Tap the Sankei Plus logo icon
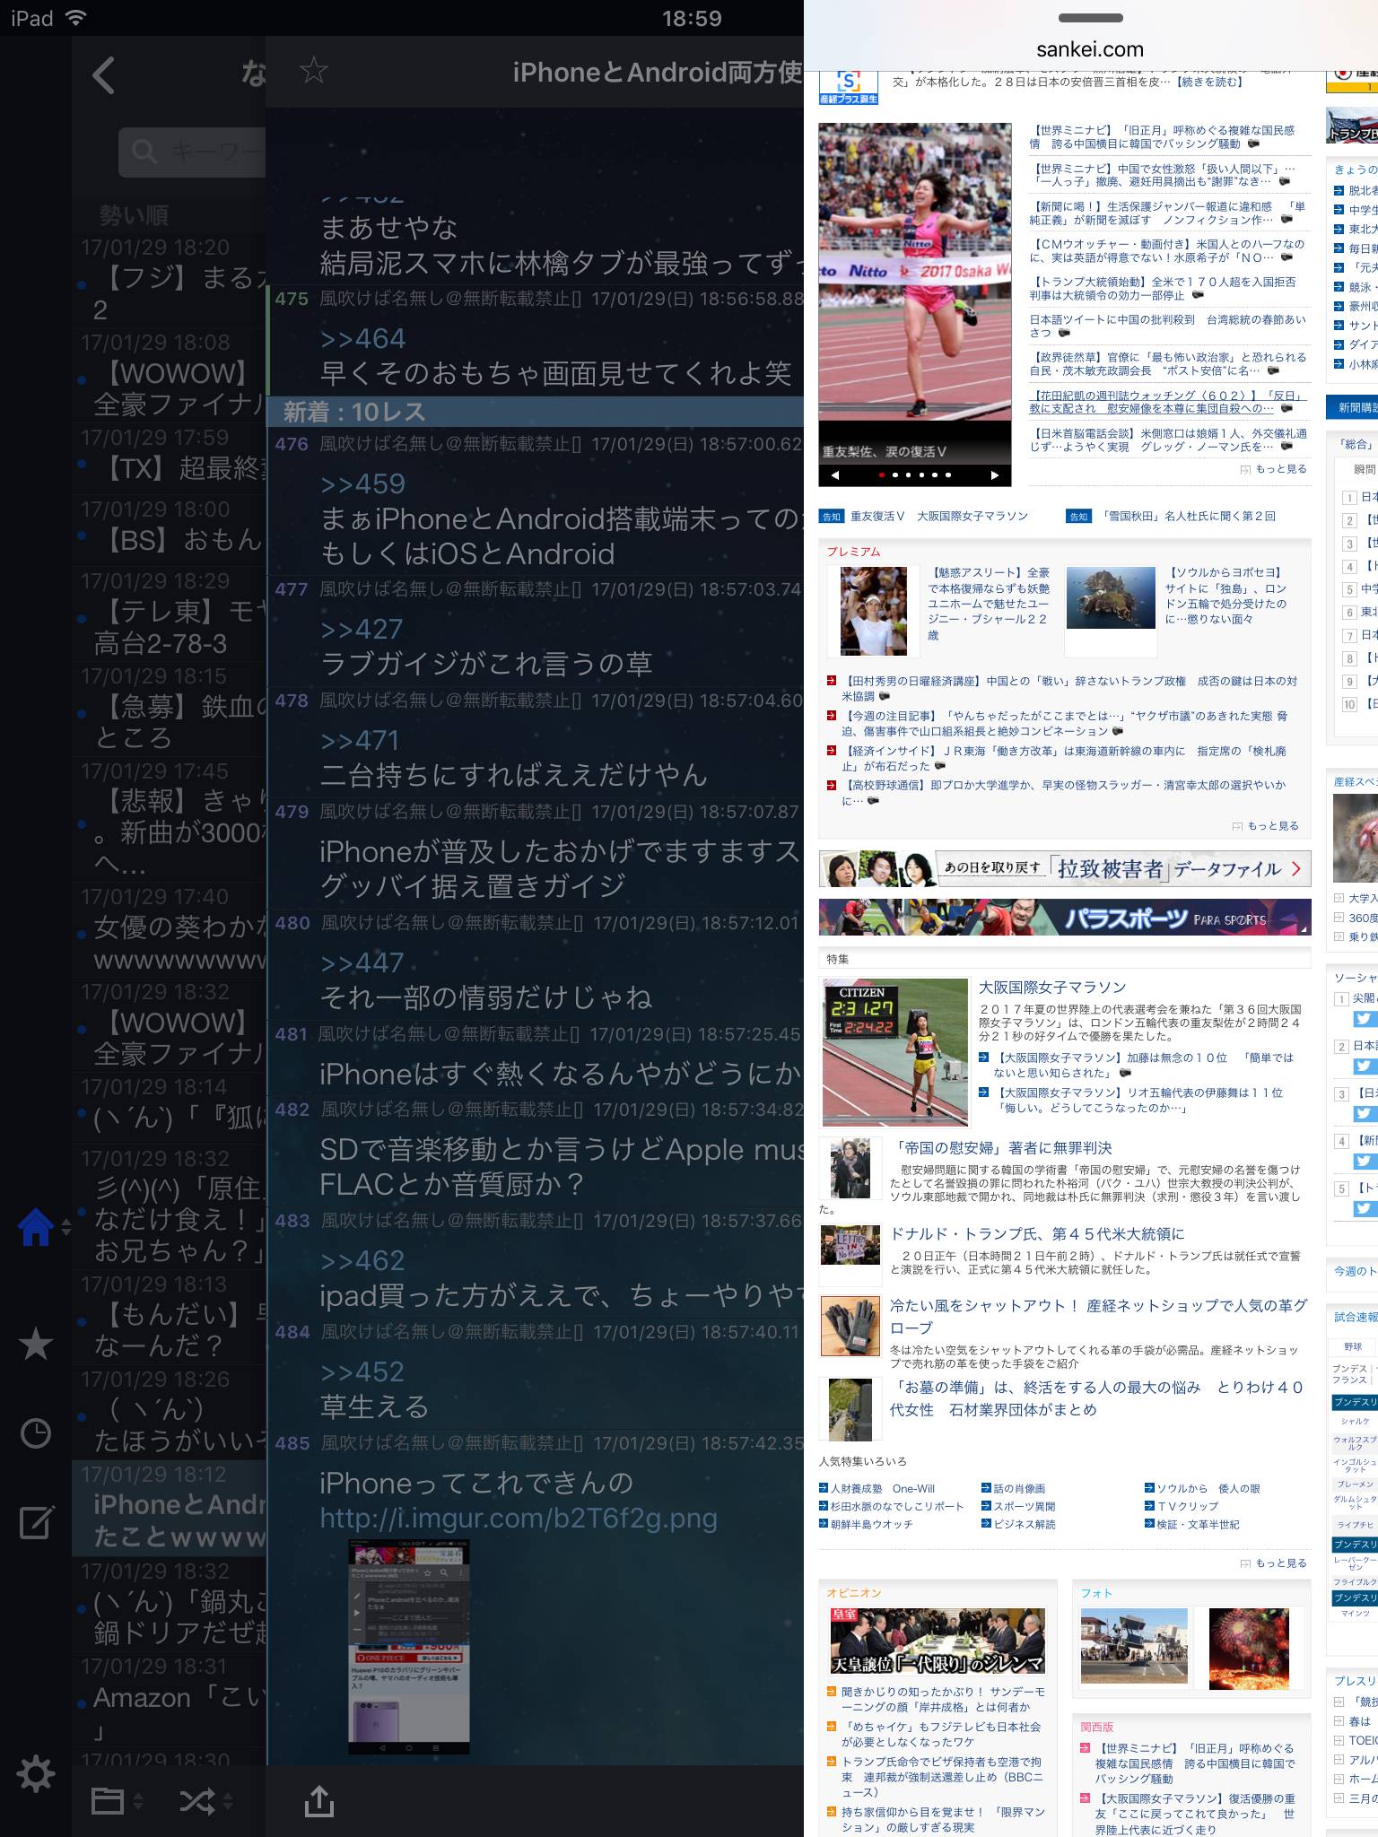 click(x=848, y=89)
